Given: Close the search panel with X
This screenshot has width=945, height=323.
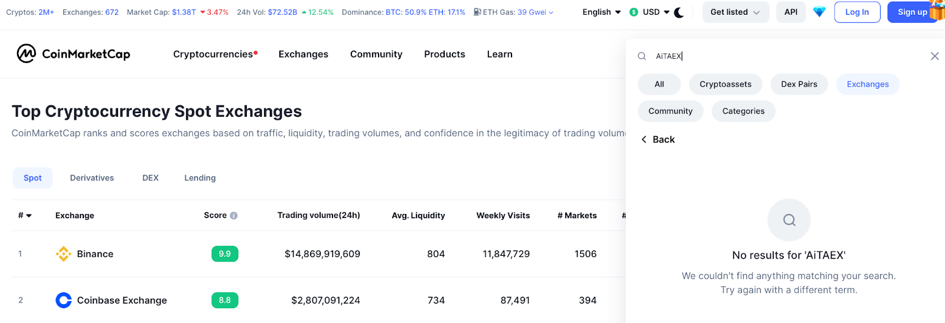Looking at the screenshot, I should click(x=934, y=56).
